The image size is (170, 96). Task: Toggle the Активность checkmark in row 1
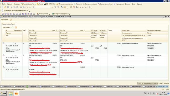click(15, 44)
